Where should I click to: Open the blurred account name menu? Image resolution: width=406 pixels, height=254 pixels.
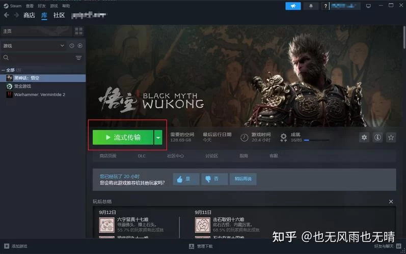point(345,6)
